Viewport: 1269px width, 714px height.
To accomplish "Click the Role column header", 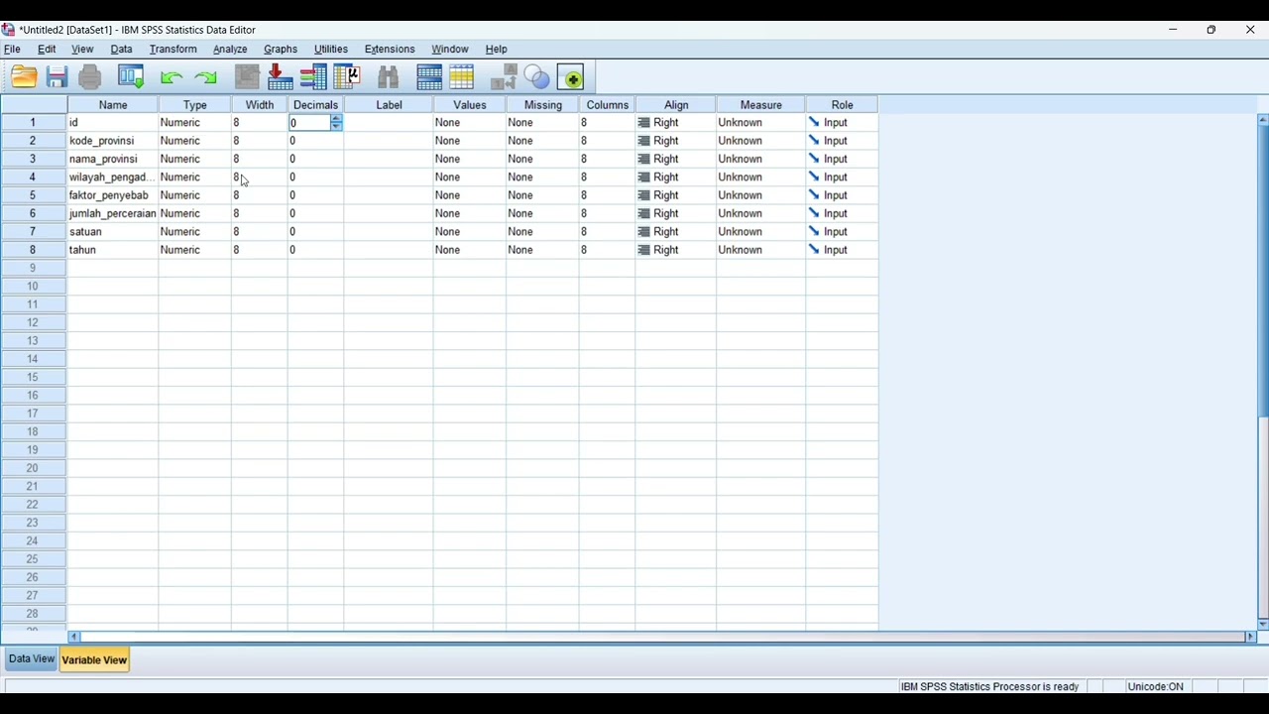I will click(x=843, y=105).
